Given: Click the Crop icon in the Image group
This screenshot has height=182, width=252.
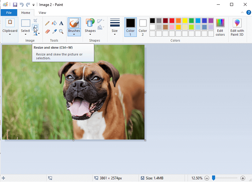Looking at the screenshot, I should coord(36,20).
